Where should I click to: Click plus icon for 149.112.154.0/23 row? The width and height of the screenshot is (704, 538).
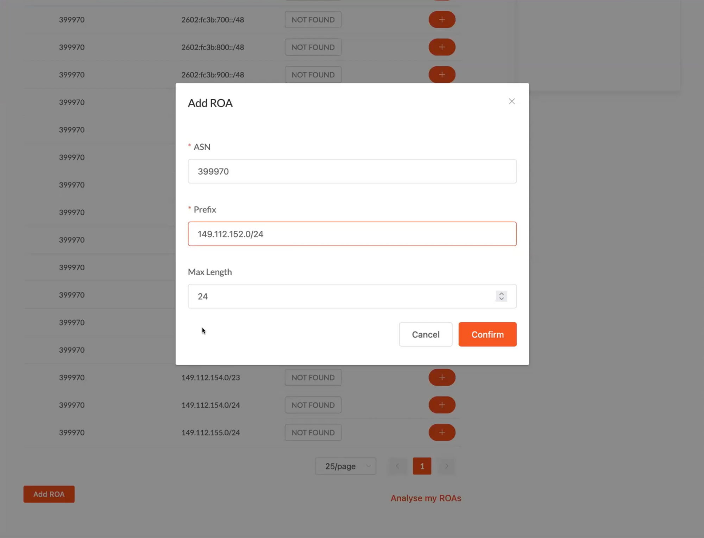[x=442, y=377]
